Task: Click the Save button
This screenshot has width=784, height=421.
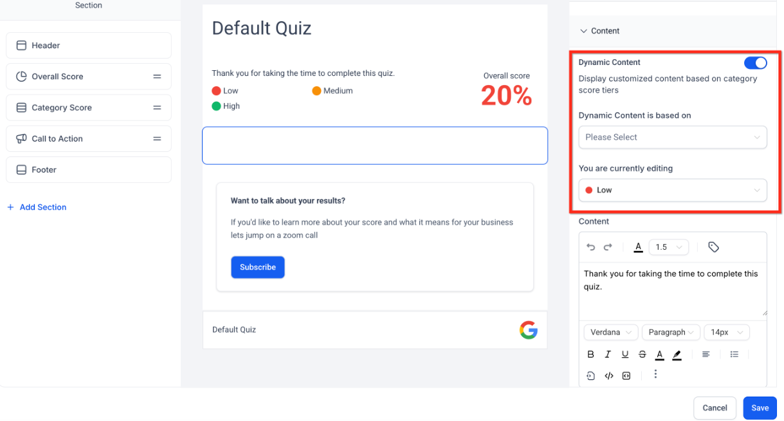Action: [760, 407]
